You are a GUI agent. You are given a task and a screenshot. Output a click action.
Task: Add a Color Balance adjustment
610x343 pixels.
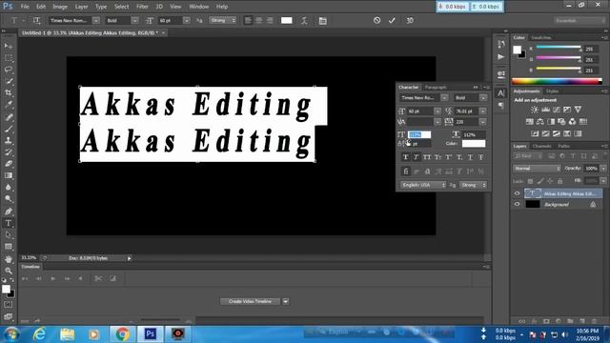coord(540,122)
